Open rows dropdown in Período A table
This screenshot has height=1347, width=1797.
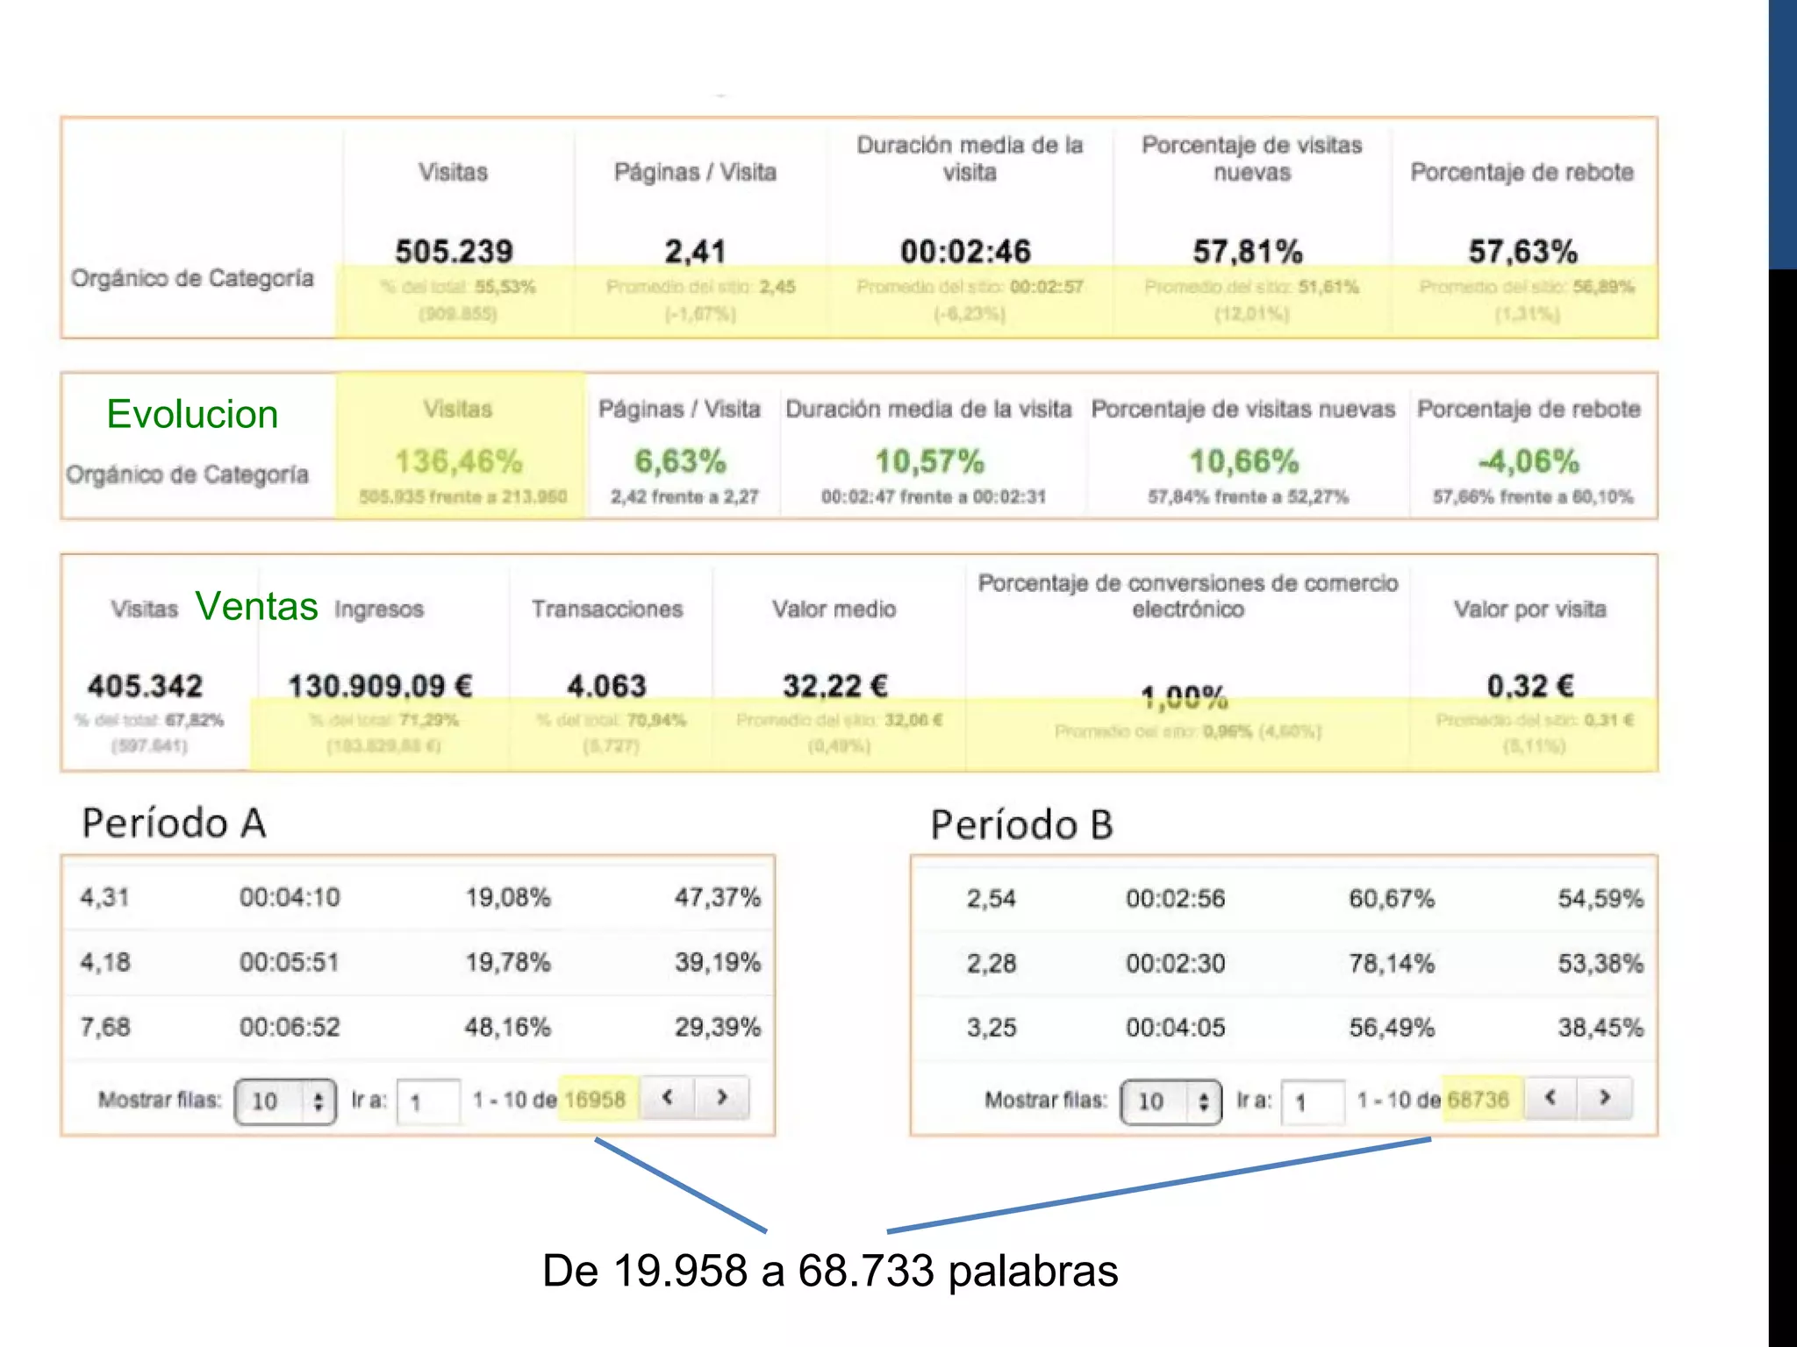[x=286, y=1101]
